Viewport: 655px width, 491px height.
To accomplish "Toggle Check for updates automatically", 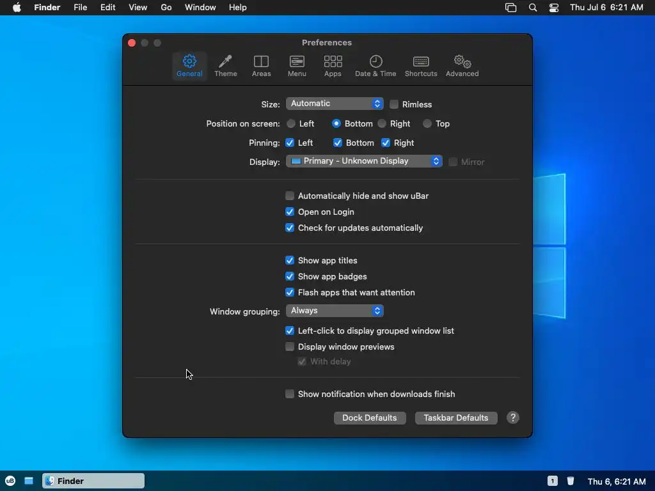I will point(290,228).
